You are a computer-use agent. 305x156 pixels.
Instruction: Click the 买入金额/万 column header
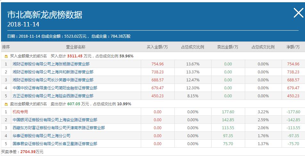[x=157, y=47]
